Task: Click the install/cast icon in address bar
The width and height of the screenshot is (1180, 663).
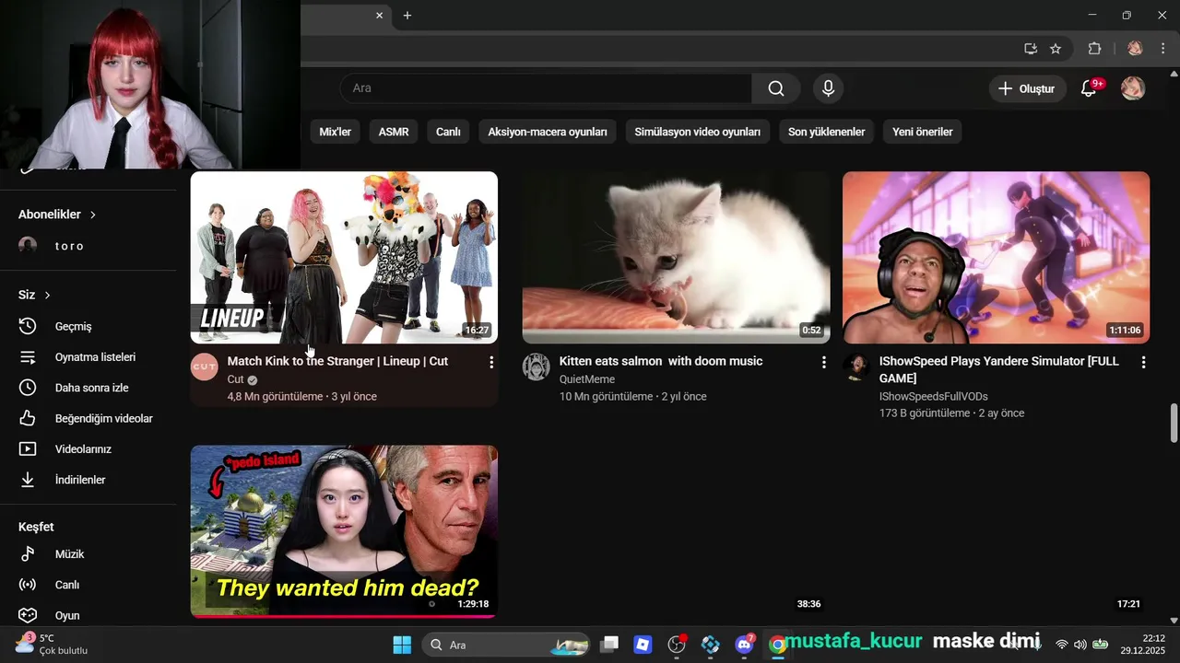Action: tap(1031, 49)
